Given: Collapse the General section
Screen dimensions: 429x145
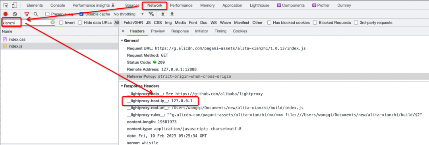Looking at the screenshot, I should point(122,41).
